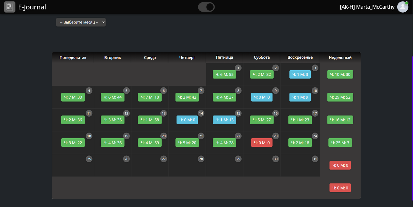This screenshot has height=207, width=413.
Task: Click day 19 badge "Ч: 4 М: 36"
Action: coord(113,143)
